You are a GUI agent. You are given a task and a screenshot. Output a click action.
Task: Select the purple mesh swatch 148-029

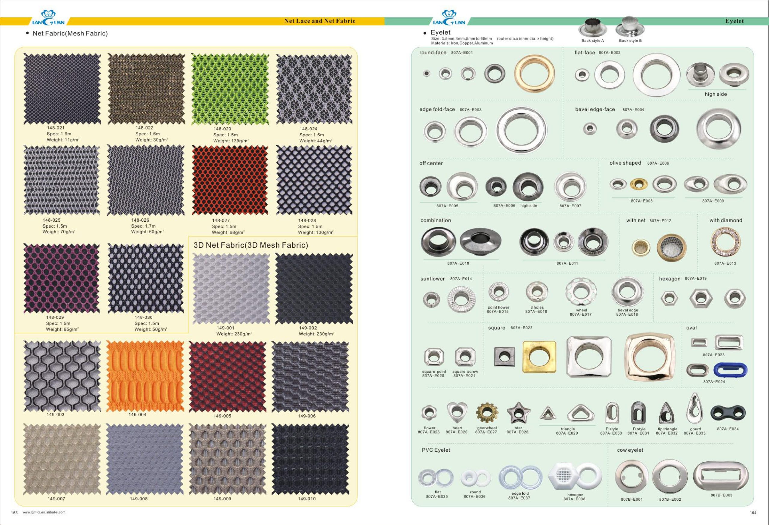62,278
